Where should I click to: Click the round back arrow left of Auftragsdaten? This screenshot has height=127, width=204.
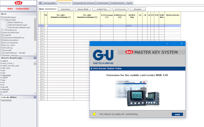[x=40, y=3]
